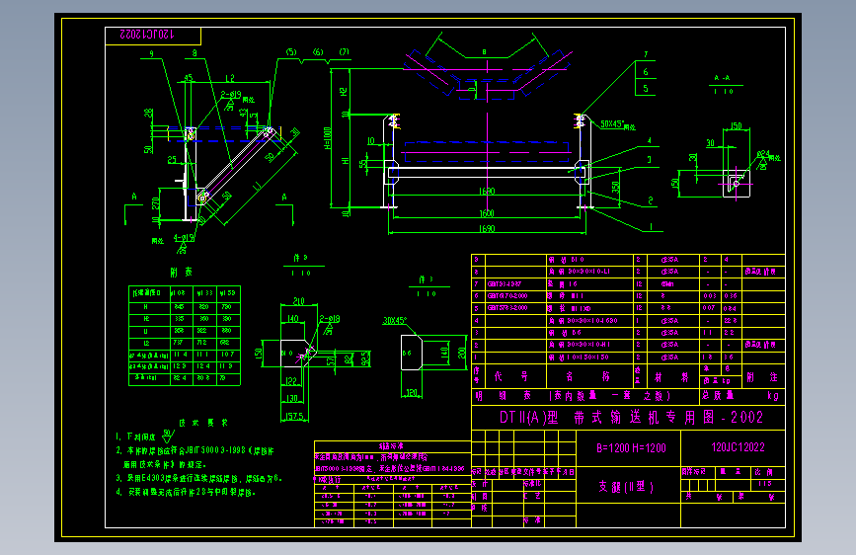856x555 pixels.
Task: Click the 'ø24' hole note in A-A section
Action: [x=763, y=155]
